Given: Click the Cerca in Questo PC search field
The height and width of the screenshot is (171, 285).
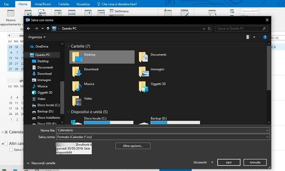Looking at the screenshot, I should (x=241, y=28).
